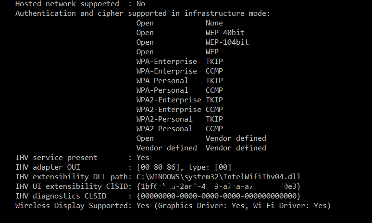Screen dimensions: 372x223
Task: Click the 'WPA-Personal TKIP' row
Action: 180,81
